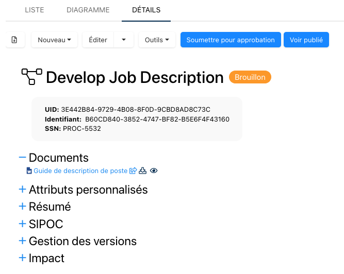
Task: Switch to the LISTE tab
Action: tap(35, 10)
